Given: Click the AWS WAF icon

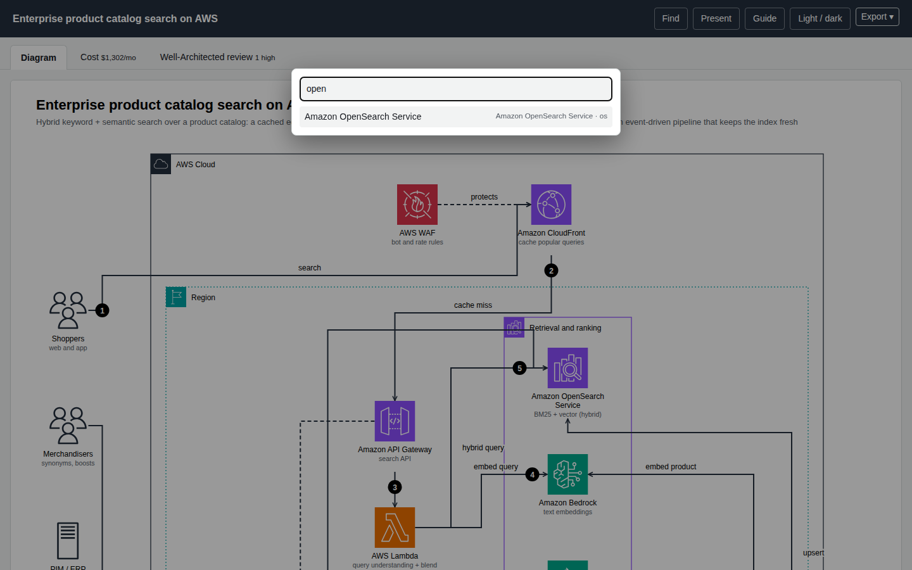Looking at the screenshot, I should (417, 205).
